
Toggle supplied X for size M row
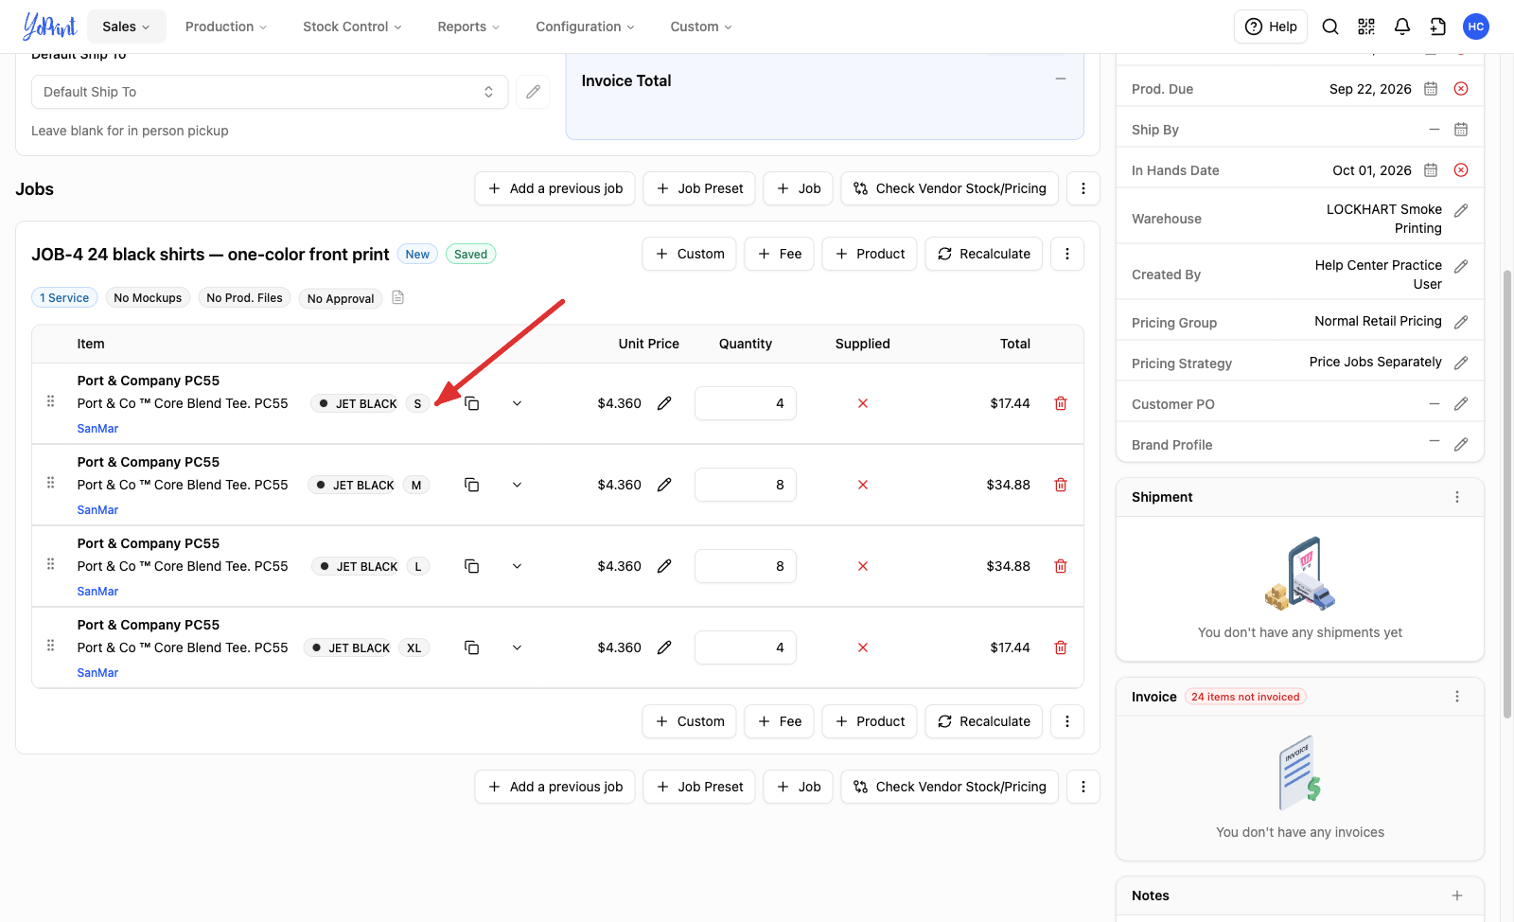tap(863, 485)
